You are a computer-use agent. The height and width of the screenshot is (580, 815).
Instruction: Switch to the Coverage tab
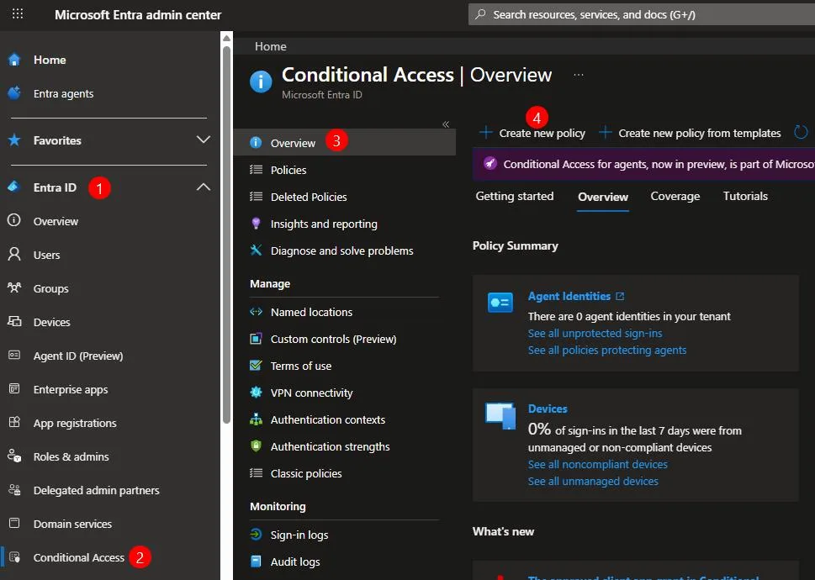(675, 197)
